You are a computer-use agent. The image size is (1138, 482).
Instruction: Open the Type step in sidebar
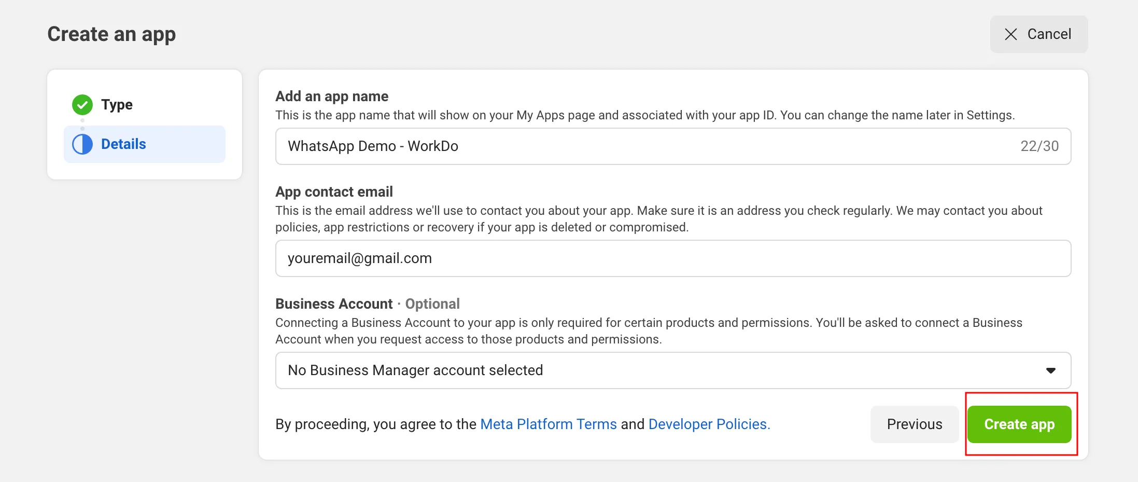[117, 105]
